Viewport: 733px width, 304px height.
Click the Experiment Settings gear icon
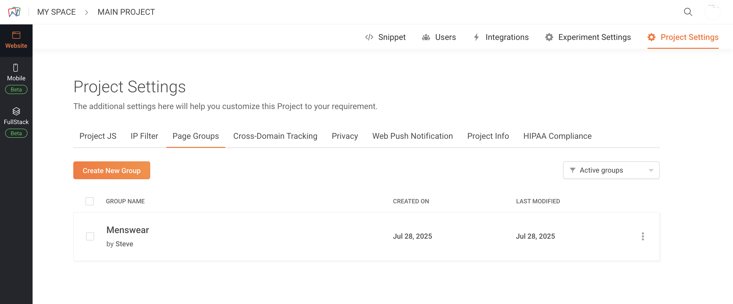[549, 37]
